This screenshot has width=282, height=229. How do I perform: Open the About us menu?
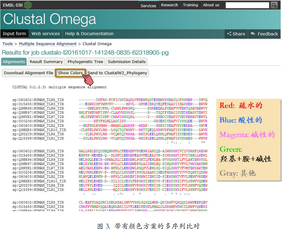pyautogui.click(x=211, y=5)
